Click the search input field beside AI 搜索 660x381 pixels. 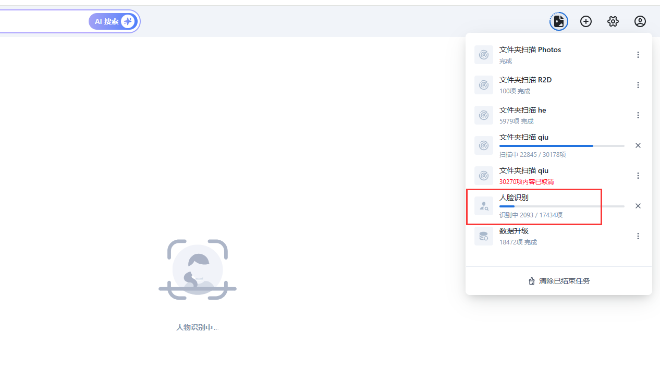44,21
